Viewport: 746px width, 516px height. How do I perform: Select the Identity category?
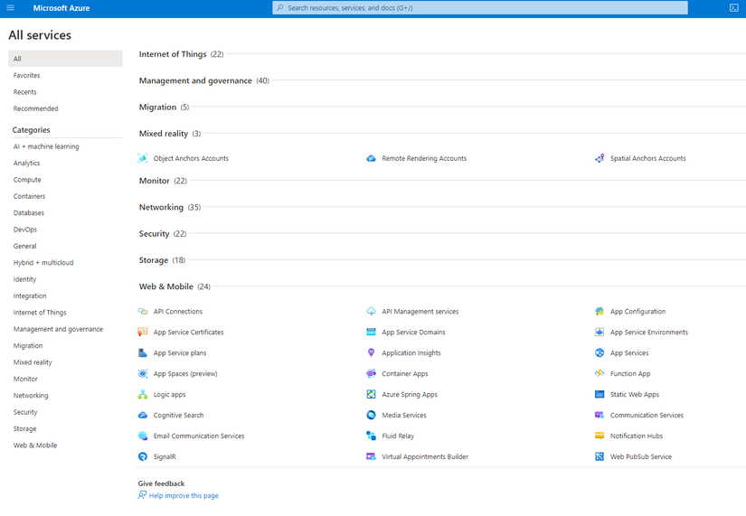(x=24, y=279)
